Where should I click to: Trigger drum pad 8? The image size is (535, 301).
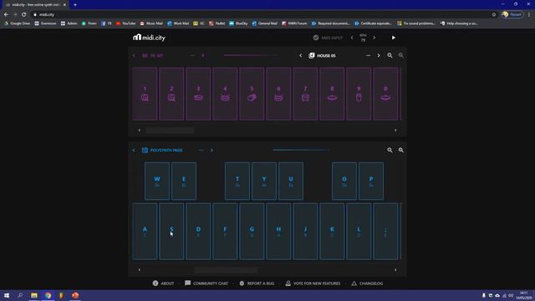(x=332, y=94)
